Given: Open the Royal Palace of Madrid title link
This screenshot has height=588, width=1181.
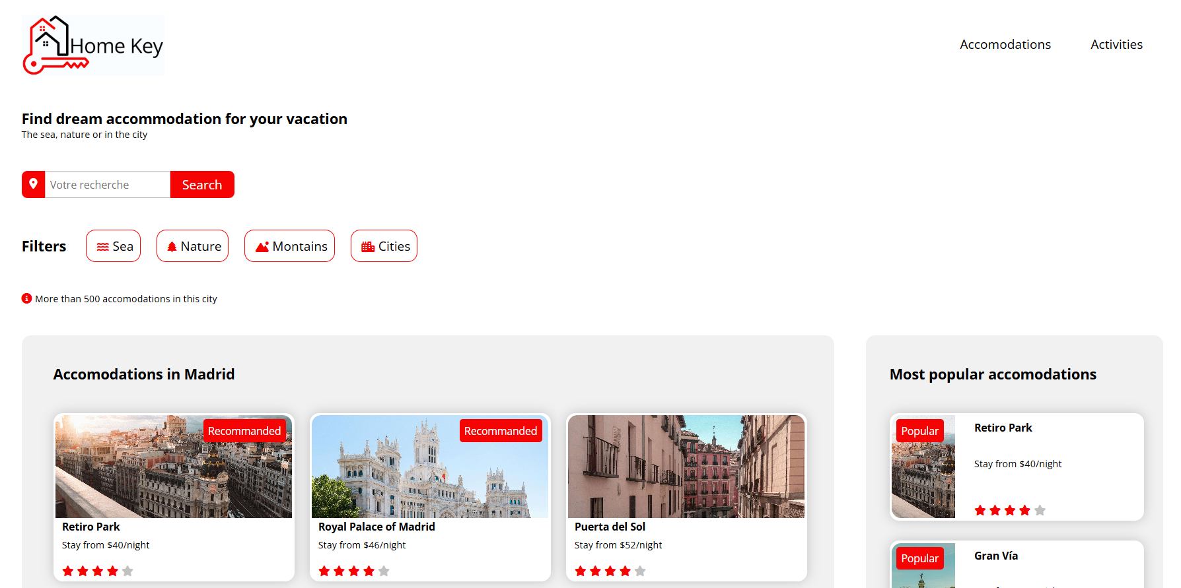Looking at the screenshot, I should coord(376,527).
